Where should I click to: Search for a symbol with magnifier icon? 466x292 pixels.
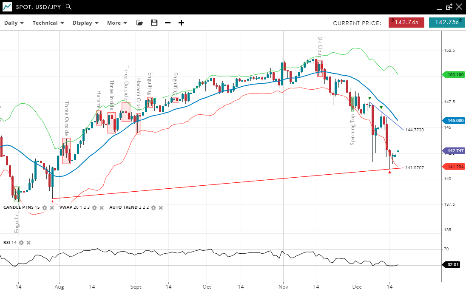point(69,7)
